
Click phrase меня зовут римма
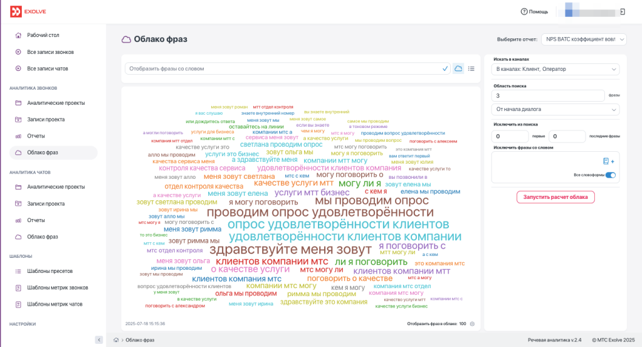(192, 230)
